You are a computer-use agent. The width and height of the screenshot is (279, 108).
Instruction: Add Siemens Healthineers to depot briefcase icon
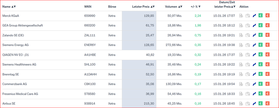click(x=247, y=65)
